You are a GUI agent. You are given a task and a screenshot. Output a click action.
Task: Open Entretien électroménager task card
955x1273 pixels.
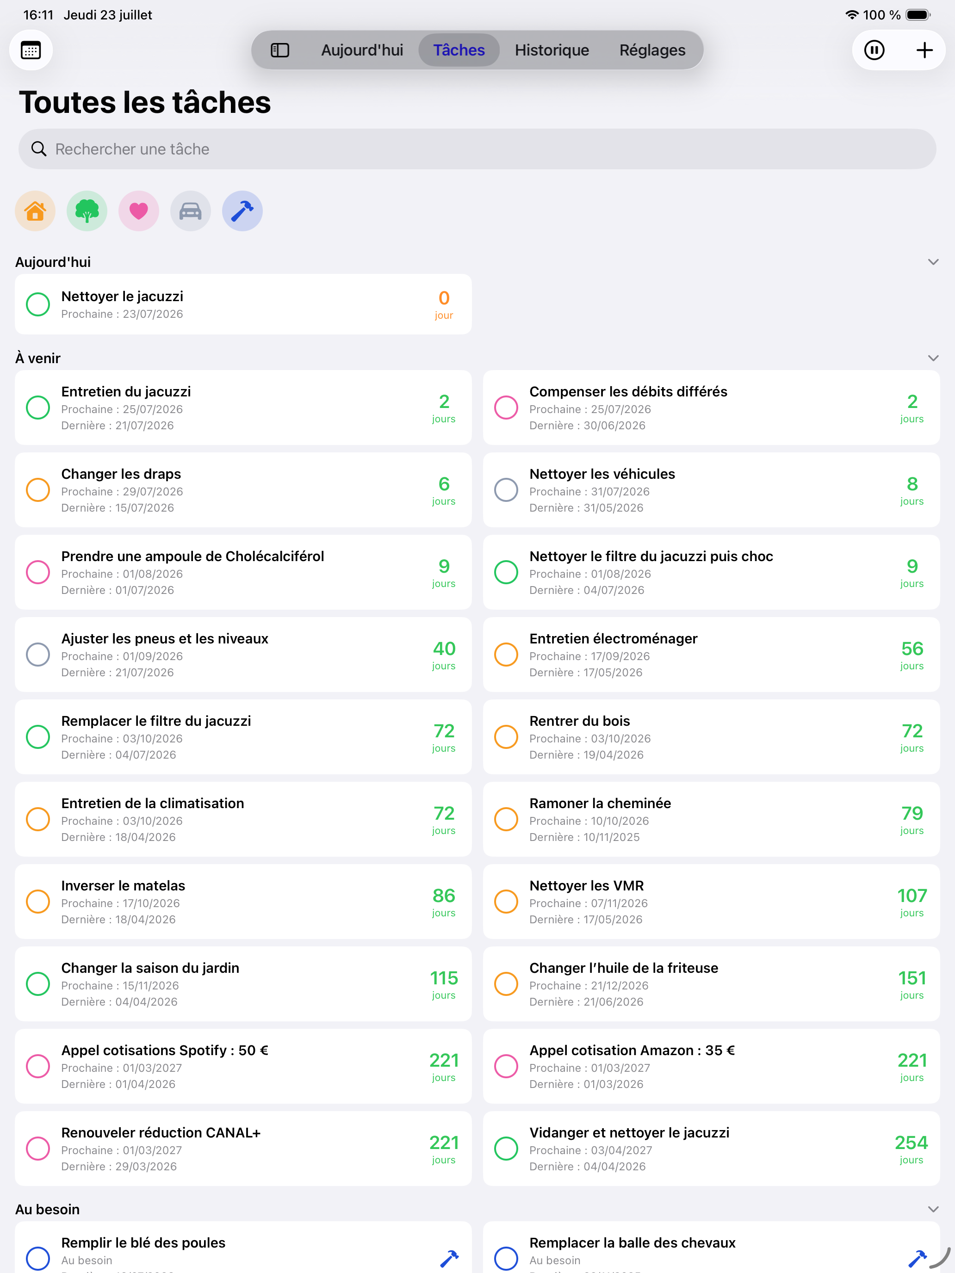coord(711,655)
